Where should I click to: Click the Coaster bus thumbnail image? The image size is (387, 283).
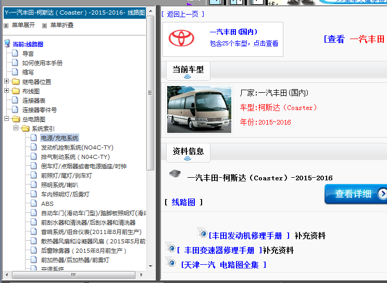[x=199, y=109]
